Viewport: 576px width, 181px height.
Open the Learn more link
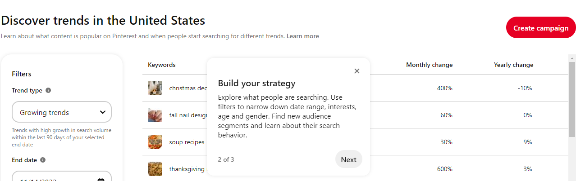[302, 36]
